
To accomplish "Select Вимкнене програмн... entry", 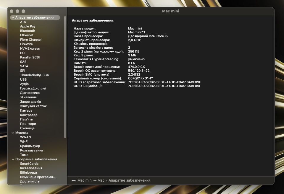I will (38, 177).
